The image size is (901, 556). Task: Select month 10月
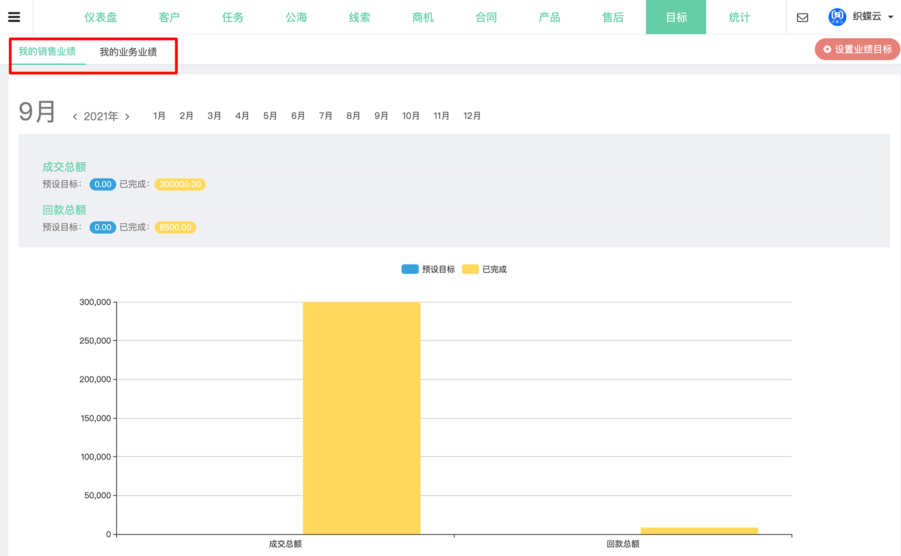pos(411,116)
